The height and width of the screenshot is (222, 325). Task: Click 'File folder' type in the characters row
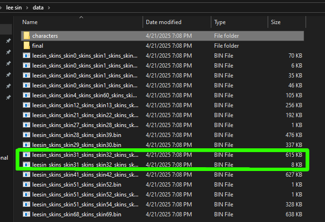tap(226, 36)
